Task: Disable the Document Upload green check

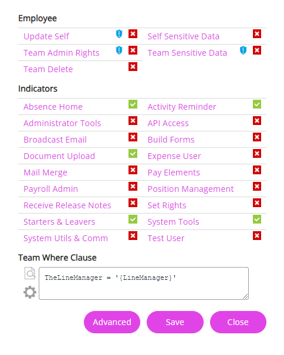Action: point(133,154)
